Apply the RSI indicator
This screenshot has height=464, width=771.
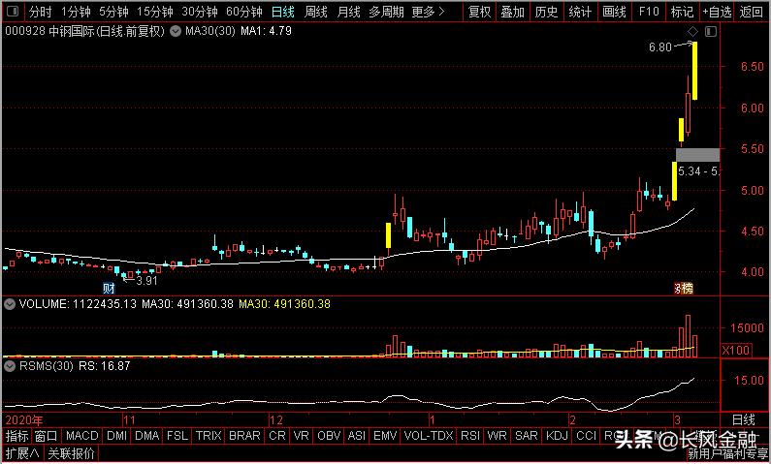click(470, 436)
